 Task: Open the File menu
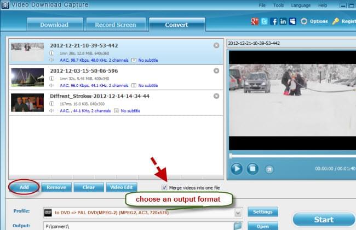(262, 5)
